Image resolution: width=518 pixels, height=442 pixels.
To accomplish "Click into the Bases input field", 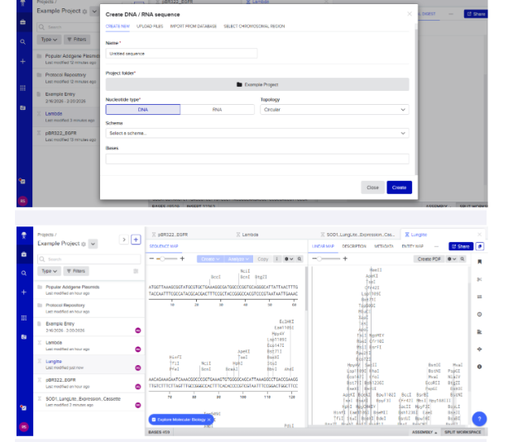I will (257, 159).
